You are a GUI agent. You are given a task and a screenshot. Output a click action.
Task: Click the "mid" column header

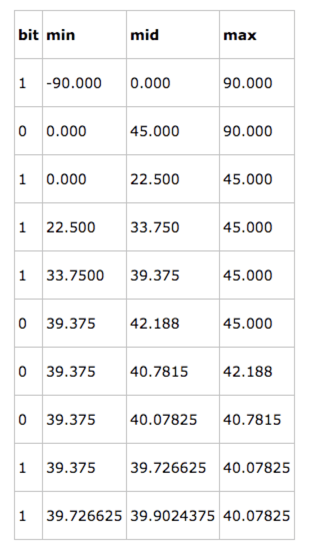click(x=144, y=36)
